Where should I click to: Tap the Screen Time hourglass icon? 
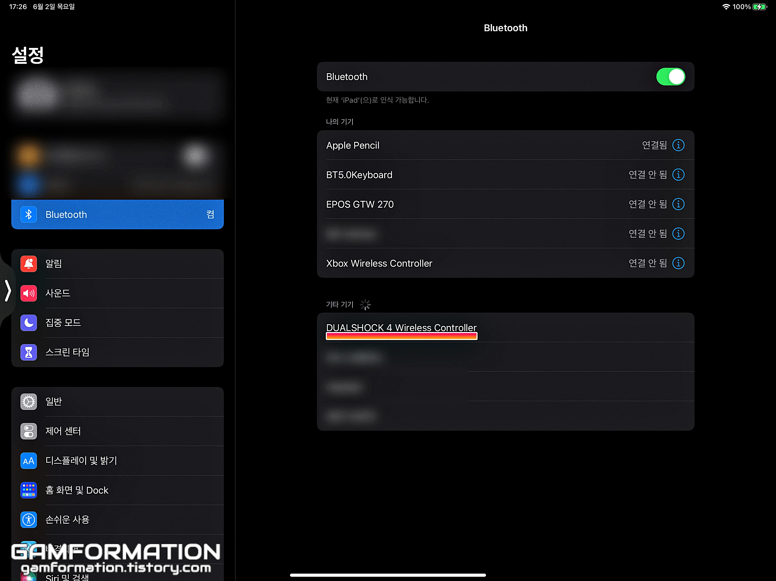pos(29,352)
